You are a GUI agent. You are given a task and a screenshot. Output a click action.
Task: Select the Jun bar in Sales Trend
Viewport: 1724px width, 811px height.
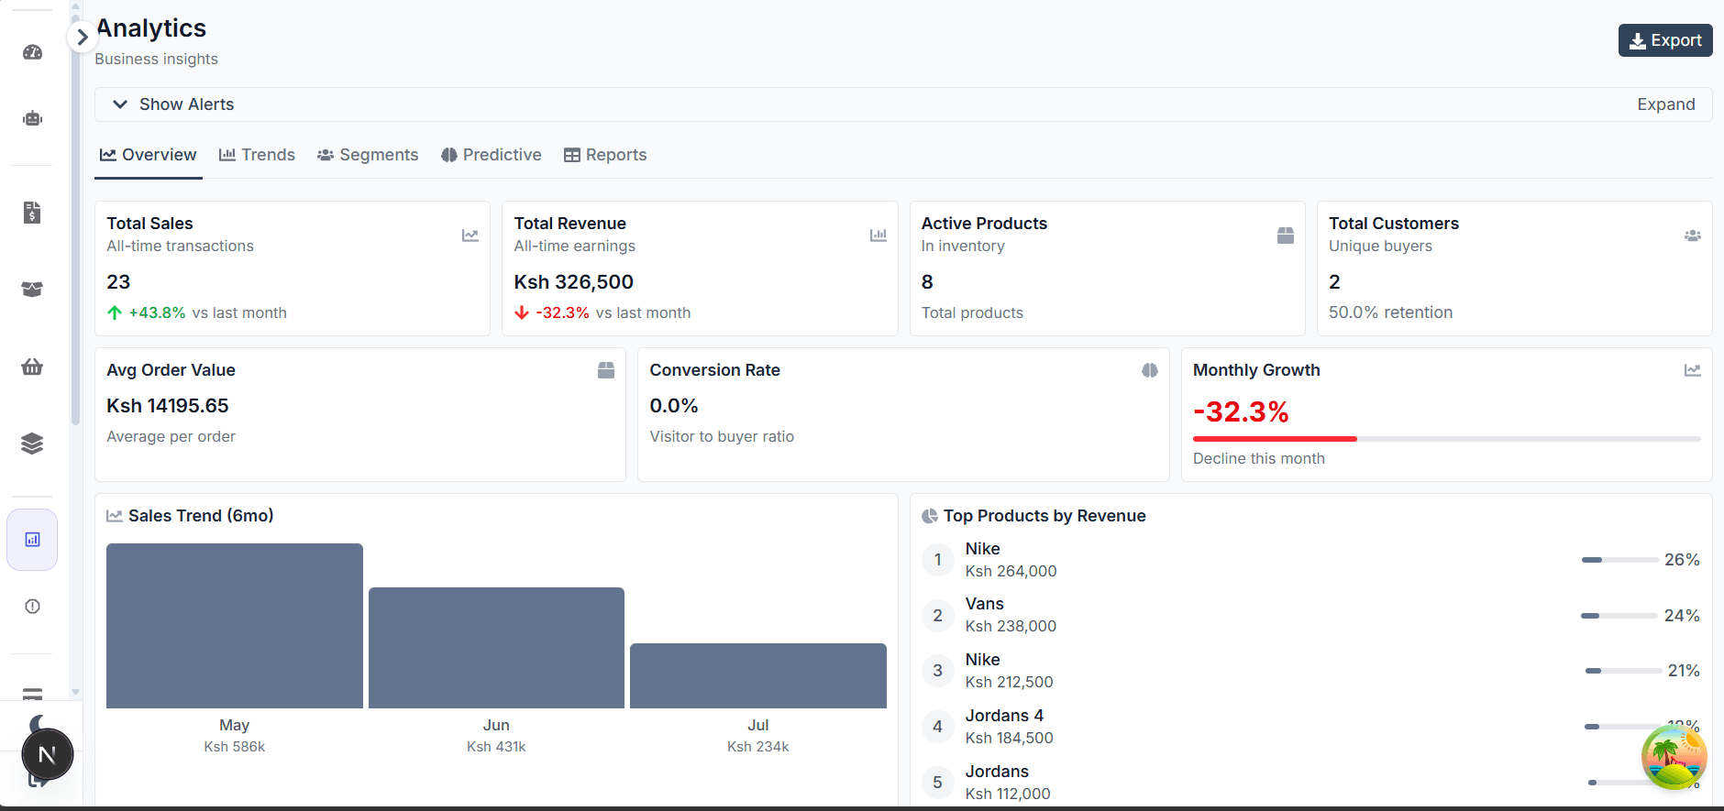tap(496, 648)
